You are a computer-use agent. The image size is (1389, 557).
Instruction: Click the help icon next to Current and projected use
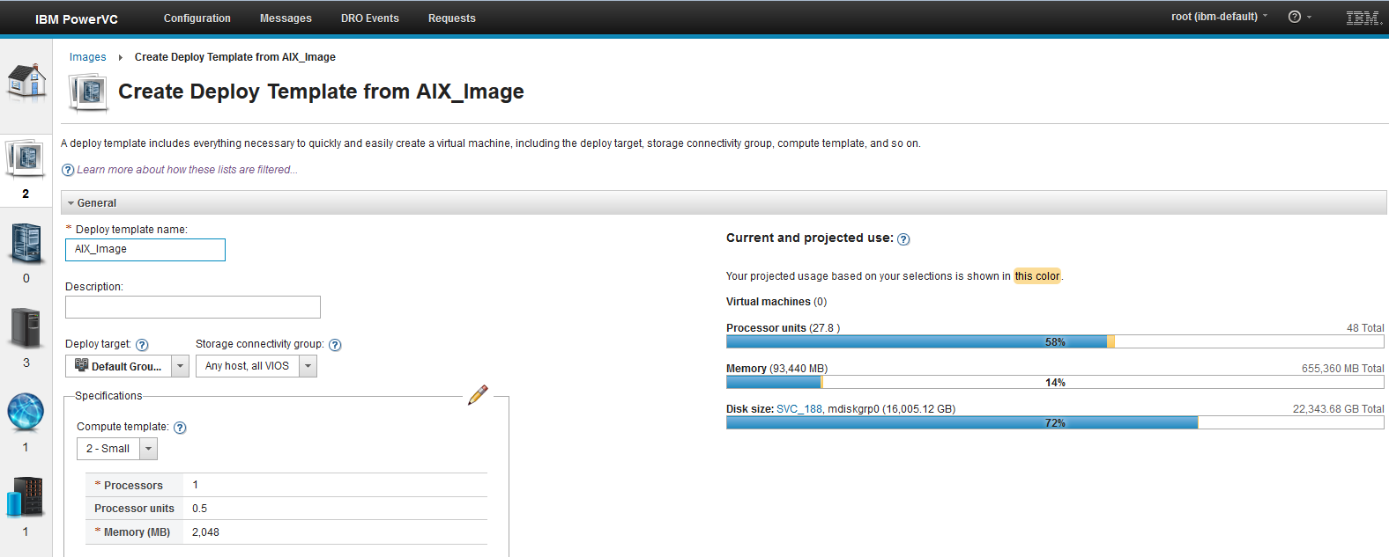(x=903, y=239)
